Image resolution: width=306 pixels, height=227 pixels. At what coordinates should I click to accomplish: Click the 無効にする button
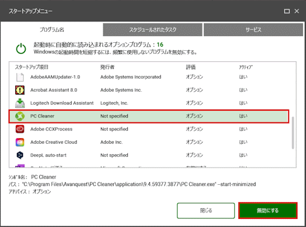click(x=267, y=210)
